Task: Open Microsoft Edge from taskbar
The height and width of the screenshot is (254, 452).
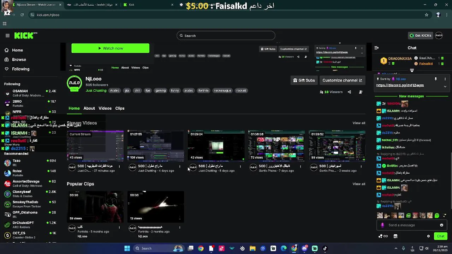Action: tap(284, 248)
